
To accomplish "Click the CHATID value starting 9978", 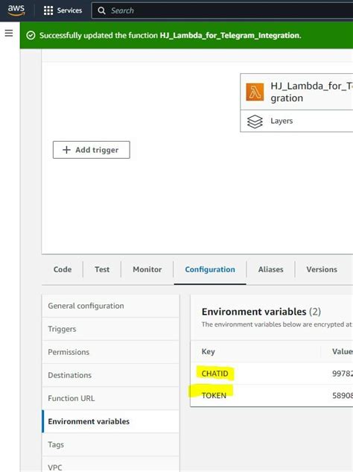I will tap(343, 374).
